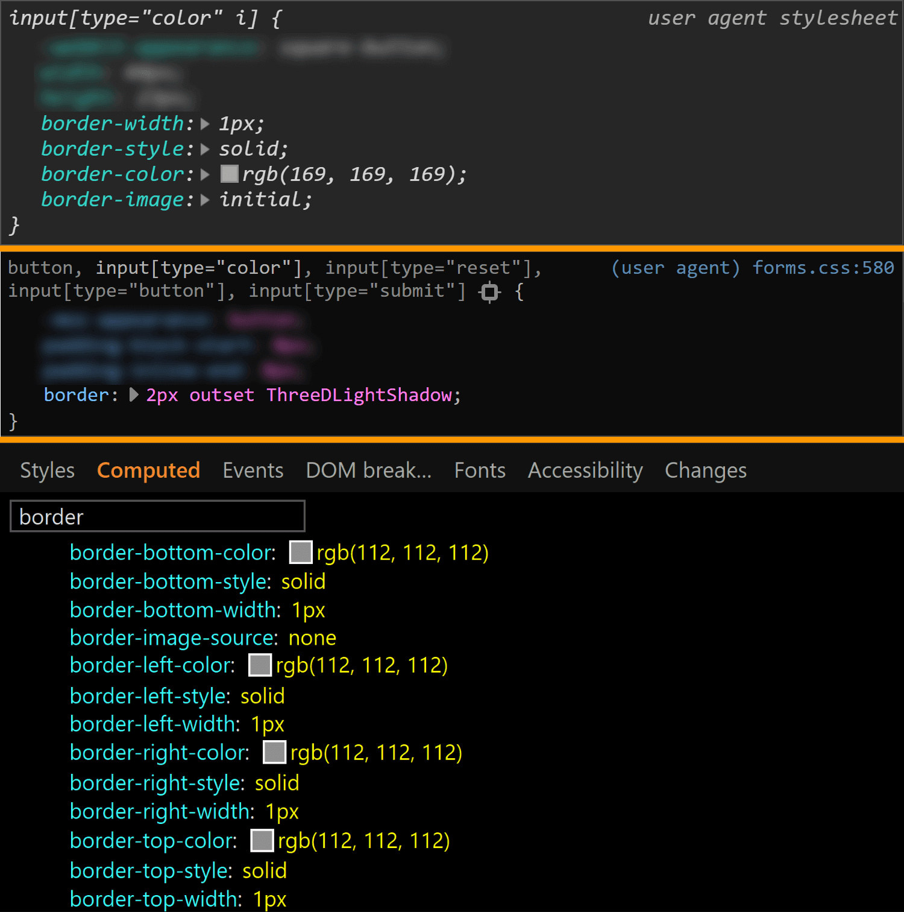Select the border-top-width computed row
Image resolution: width=904 pixels, height=912 pixels.
pyautogui.click(x=178, y=899)
